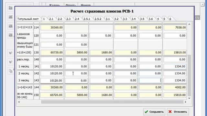The image size is (207, 116).
Task: Click the 2 месяц row label
Action: (x=24, y=73)
